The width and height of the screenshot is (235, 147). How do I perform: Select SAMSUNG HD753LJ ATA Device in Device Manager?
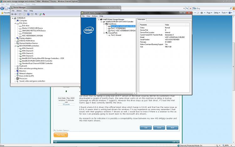(34, 31)
